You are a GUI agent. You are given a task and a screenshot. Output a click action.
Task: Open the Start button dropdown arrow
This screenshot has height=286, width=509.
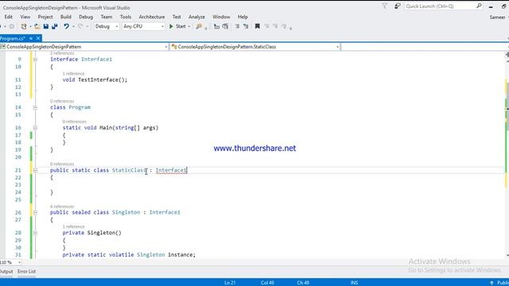coord(189,26)
